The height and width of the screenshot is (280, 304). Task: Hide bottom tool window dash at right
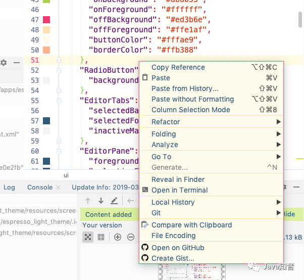tap(296, 187)
